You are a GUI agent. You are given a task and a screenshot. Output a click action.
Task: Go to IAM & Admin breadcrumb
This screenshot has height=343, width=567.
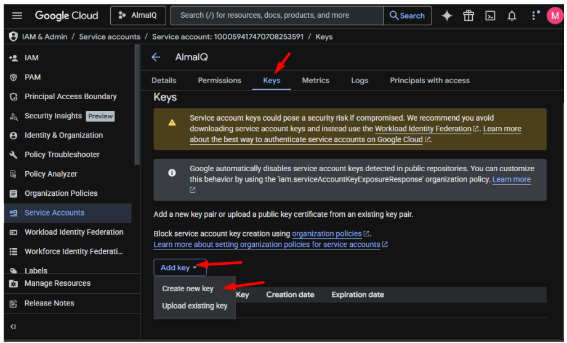click(44, 36)
